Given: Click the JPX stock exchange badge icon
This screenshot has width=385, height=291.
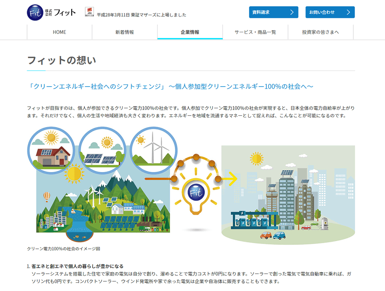Looking at the screenshot, I should click(x=88, y=11).
